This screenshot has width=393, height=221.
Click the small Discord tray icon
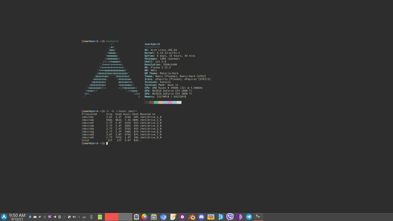pyautogui.click(x=35, y=217)
